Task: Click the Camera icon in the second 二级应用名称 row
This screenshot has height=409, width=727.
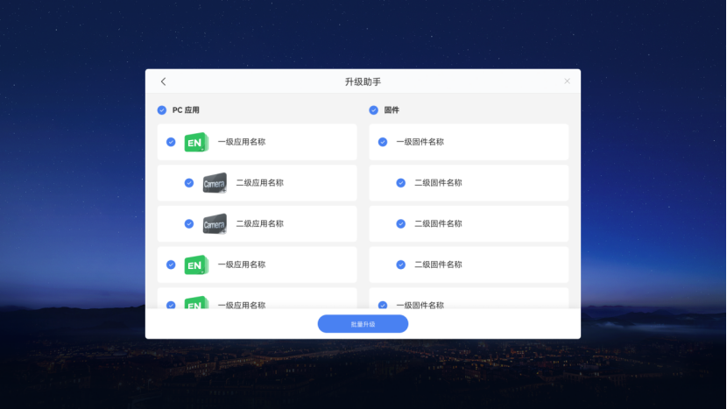Action: click(215, 223)
